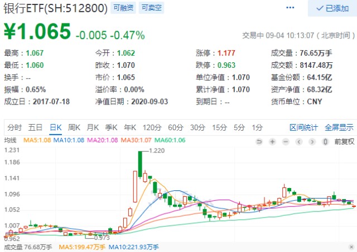
Task: Move chart right with the right chevron
Action: point(312,142)
